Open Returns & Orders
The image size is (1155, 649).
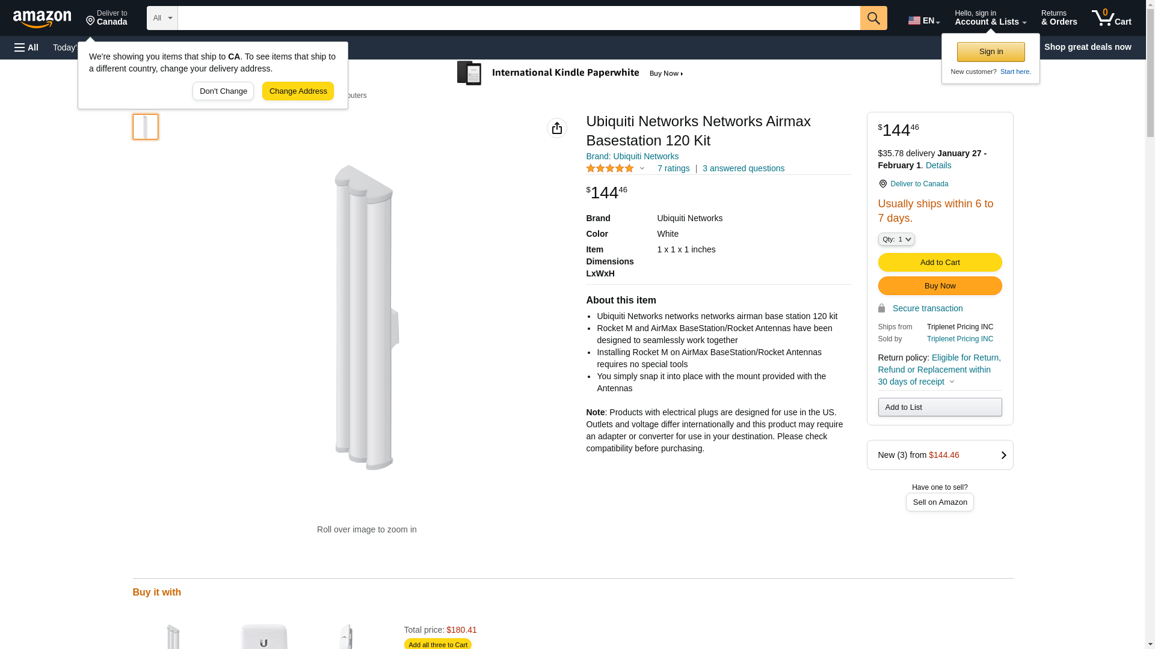tap(1059, 18)
